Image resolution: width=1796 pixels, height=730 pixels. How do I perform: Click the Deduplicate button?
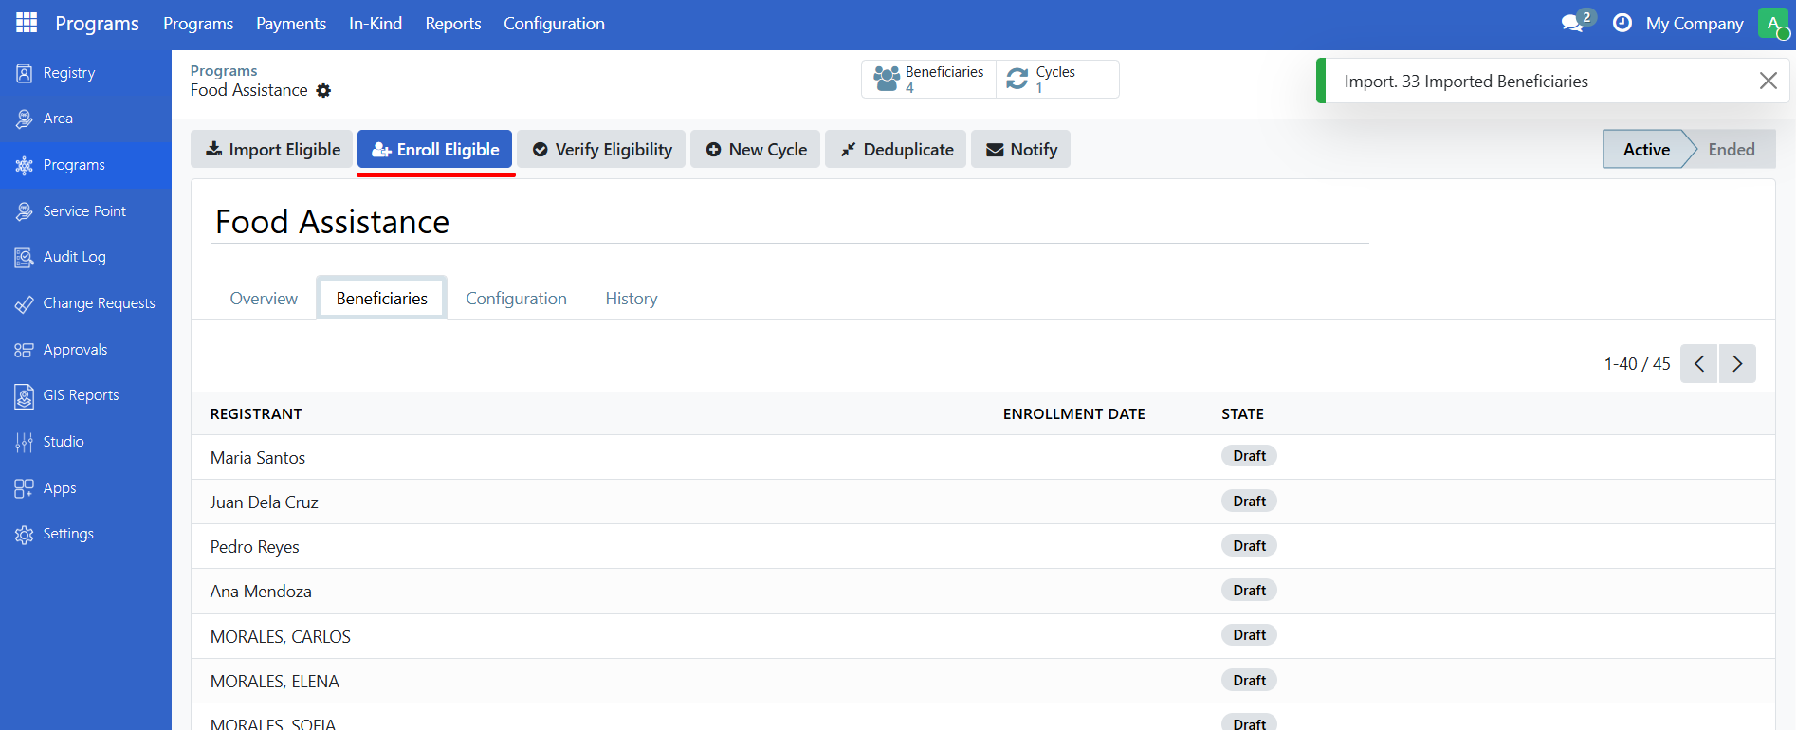[895, 150]
